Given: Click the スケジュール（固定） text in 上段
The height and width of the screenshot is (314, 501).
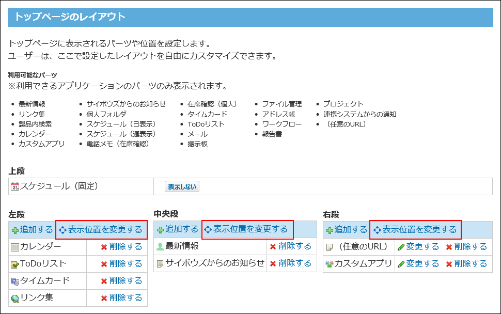Looking at the screenshot, I should coord(59,186).
